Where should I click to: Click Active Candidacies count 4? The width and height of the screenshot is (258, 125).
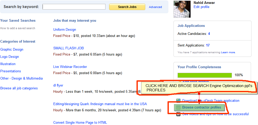click(x=209, y=34)
